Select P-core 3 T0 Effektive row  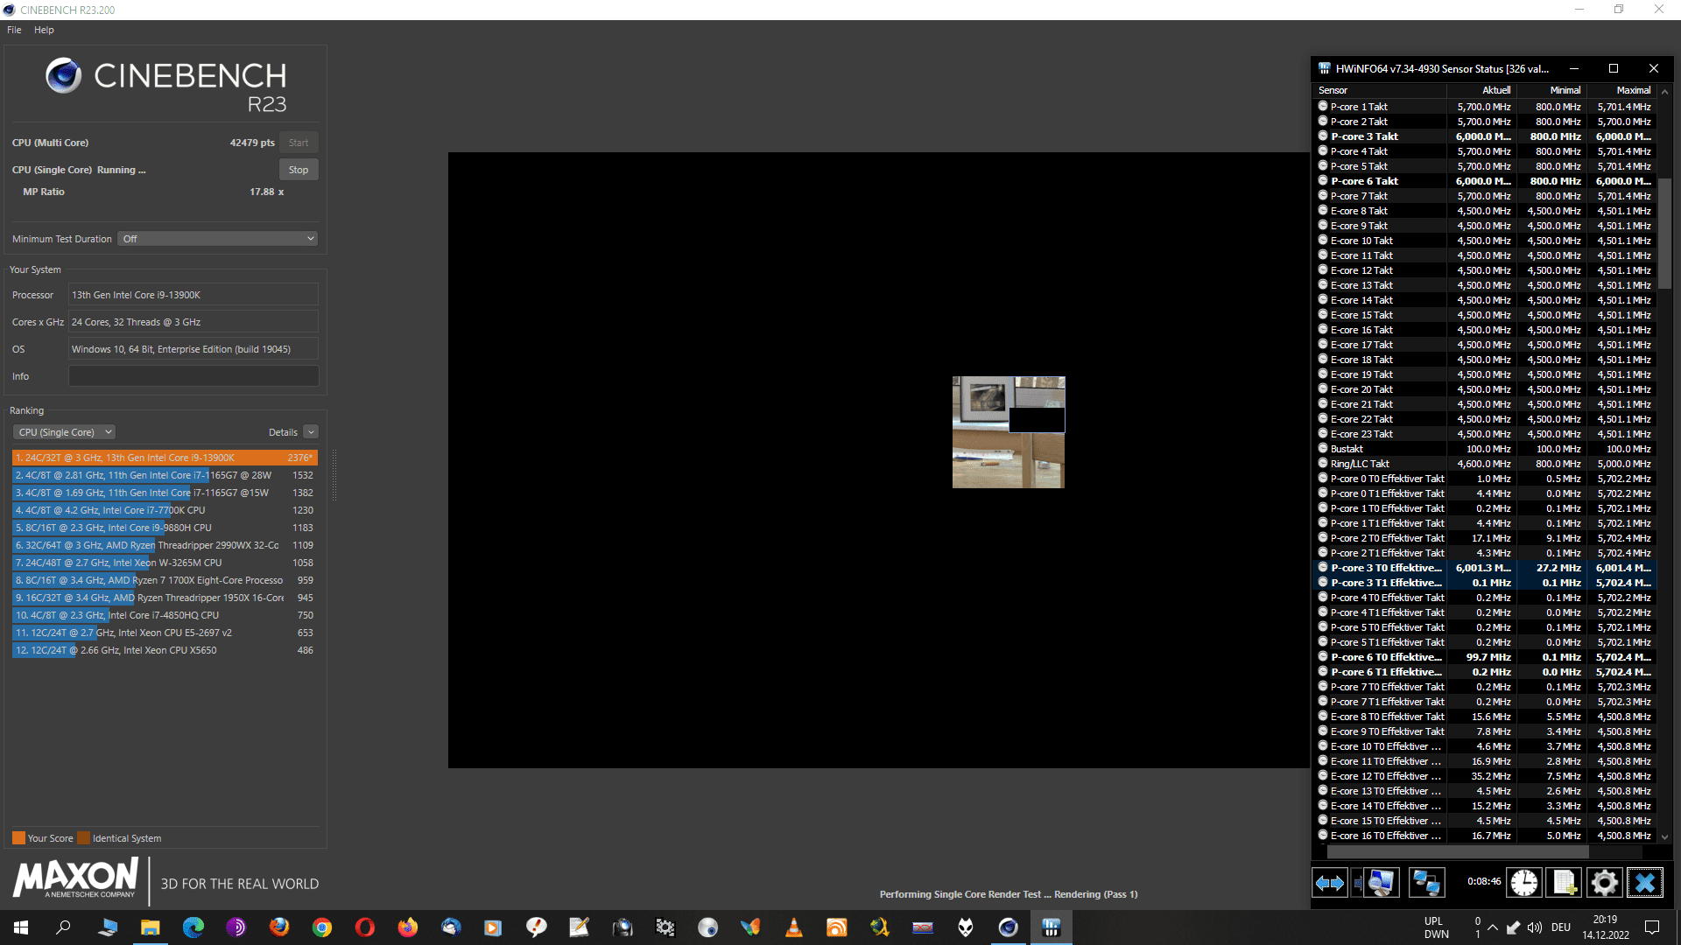1485,568
